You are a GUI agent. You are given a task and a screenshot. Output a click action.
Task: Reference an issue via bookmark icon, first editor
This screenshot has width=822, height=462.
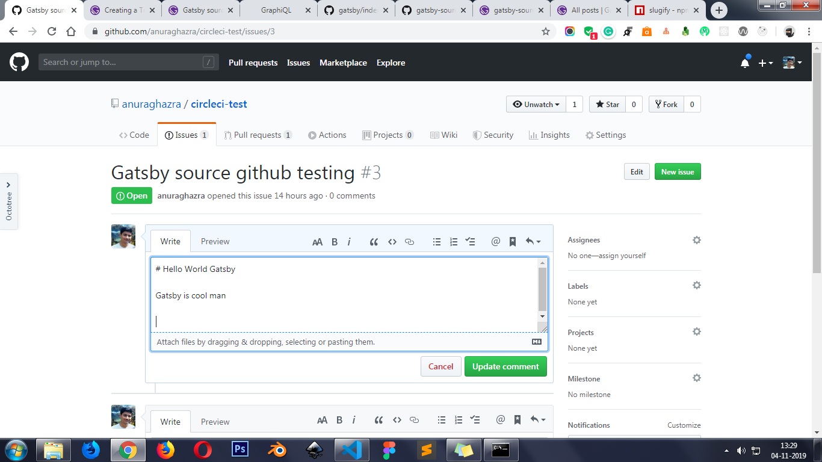pyautogui.click(x=513, y=242)
